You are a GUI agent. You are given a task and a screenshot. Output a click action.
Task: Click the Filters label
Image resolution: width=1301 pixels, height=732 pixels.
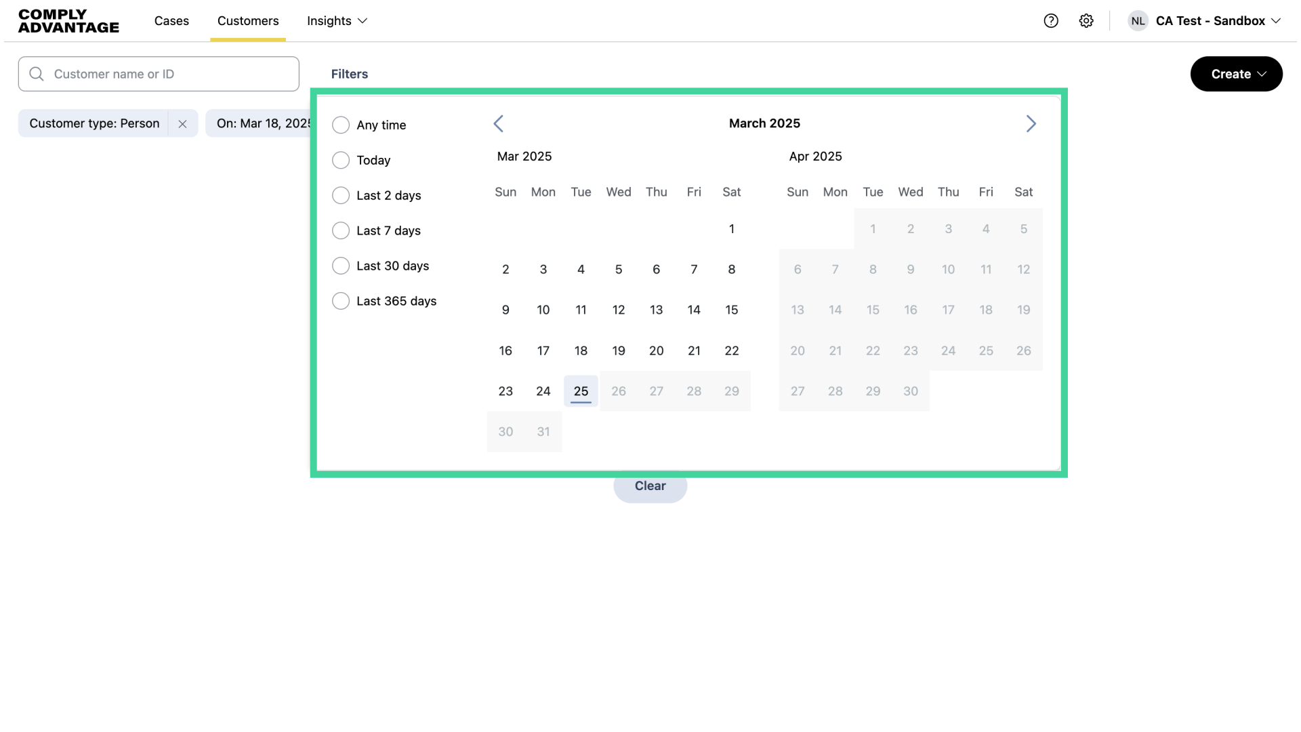[349, 74]
